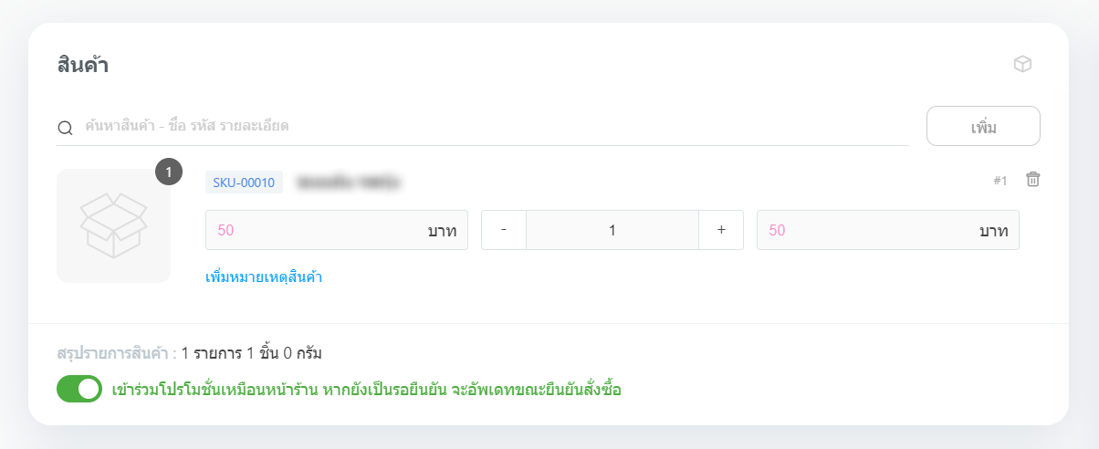Click the สรุปรายการสินค้า summary line

189,352
